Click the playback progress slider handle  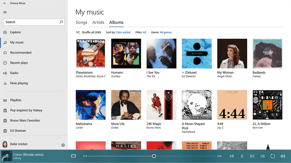pyautogui.click(x=154, y=156)
